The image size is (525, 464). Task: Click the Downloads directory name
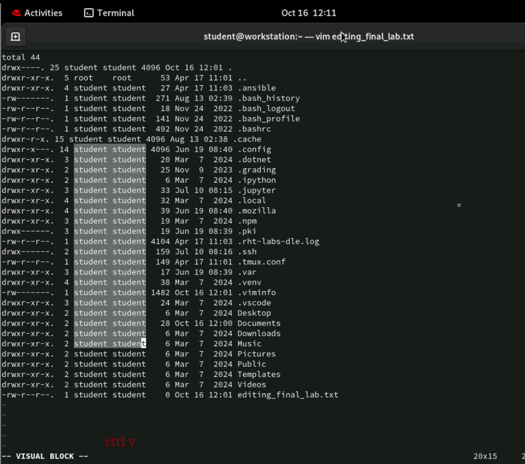click(x=259, y=334)
